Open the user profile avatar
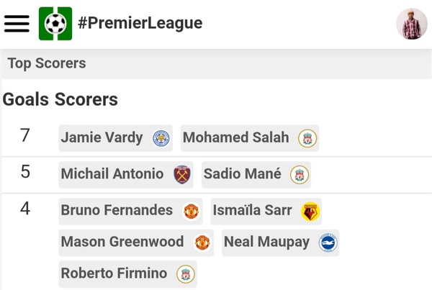Viewport: 432px width, 290px height. (x=411, y=24)
